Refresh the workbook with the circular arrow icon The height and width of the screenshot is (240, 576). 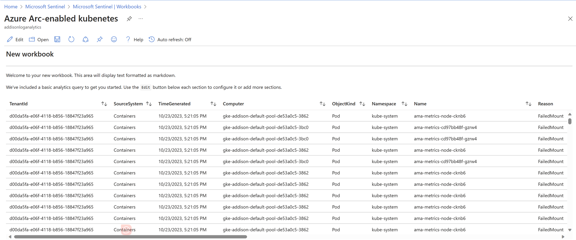click(71, 39)
